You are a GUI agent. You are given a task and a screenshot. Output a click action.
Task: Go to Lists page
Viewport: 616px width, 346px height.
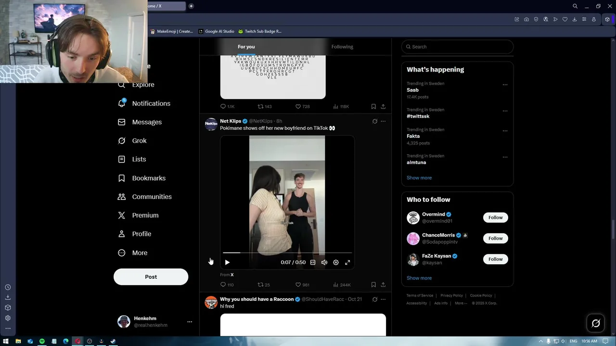click(132, 159)
